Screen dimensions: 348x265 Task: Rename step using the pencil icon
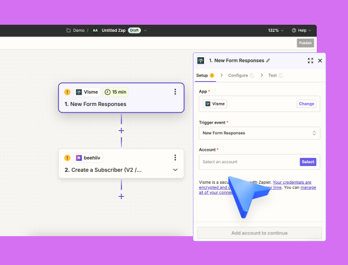click(x=268, y=61)
